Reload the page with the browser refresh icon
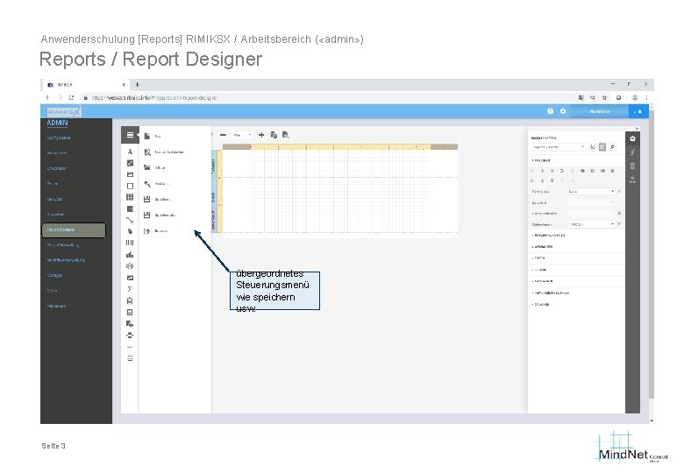This screenshot has width=684, height=473. 71,98
